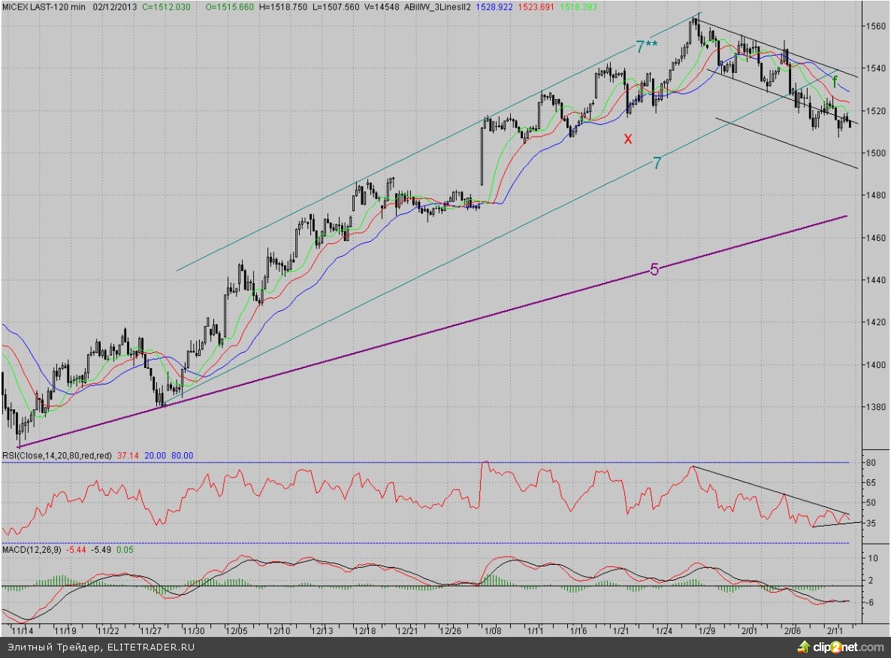Select the '7' lower channel label
This screenshot has height=658, width=891.
[657, 162]
